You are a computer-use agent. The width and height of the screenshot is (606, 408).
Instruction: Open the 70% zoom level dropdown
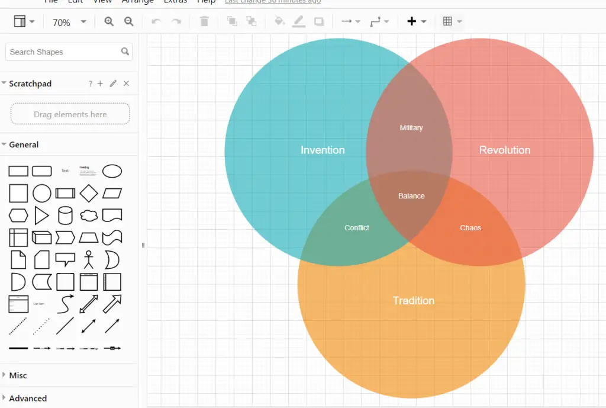click(x=69, y=22)
